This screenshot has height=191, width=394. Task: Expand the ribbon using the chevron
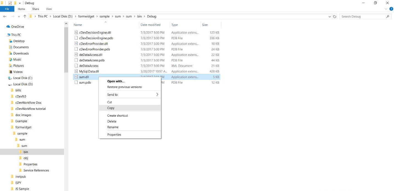coord(386,9)
